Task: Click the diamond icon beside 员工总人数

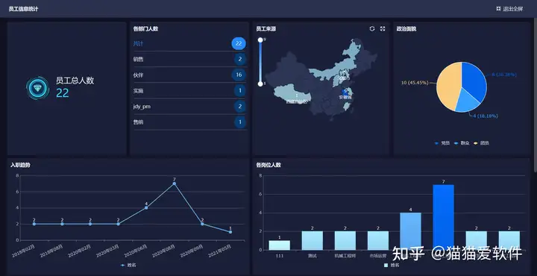Action: pyautogui.click(x=38, y=88)
